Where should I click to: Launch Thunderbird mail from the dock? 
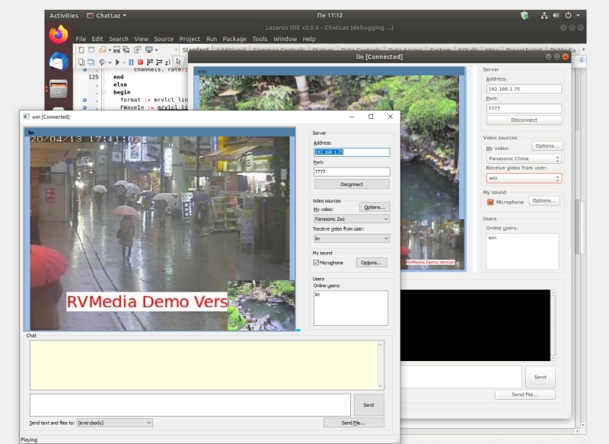59,62
